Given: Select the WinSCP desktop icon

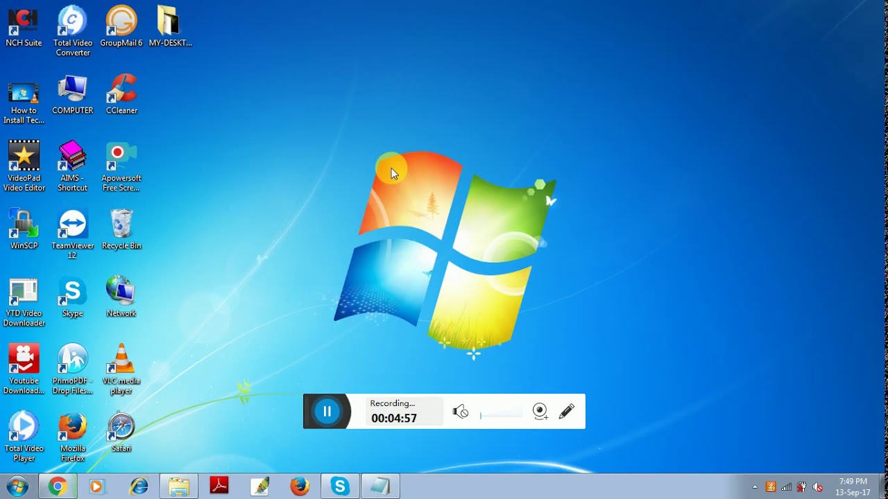Looking at the screenshot, I should [x=24, y=229].
